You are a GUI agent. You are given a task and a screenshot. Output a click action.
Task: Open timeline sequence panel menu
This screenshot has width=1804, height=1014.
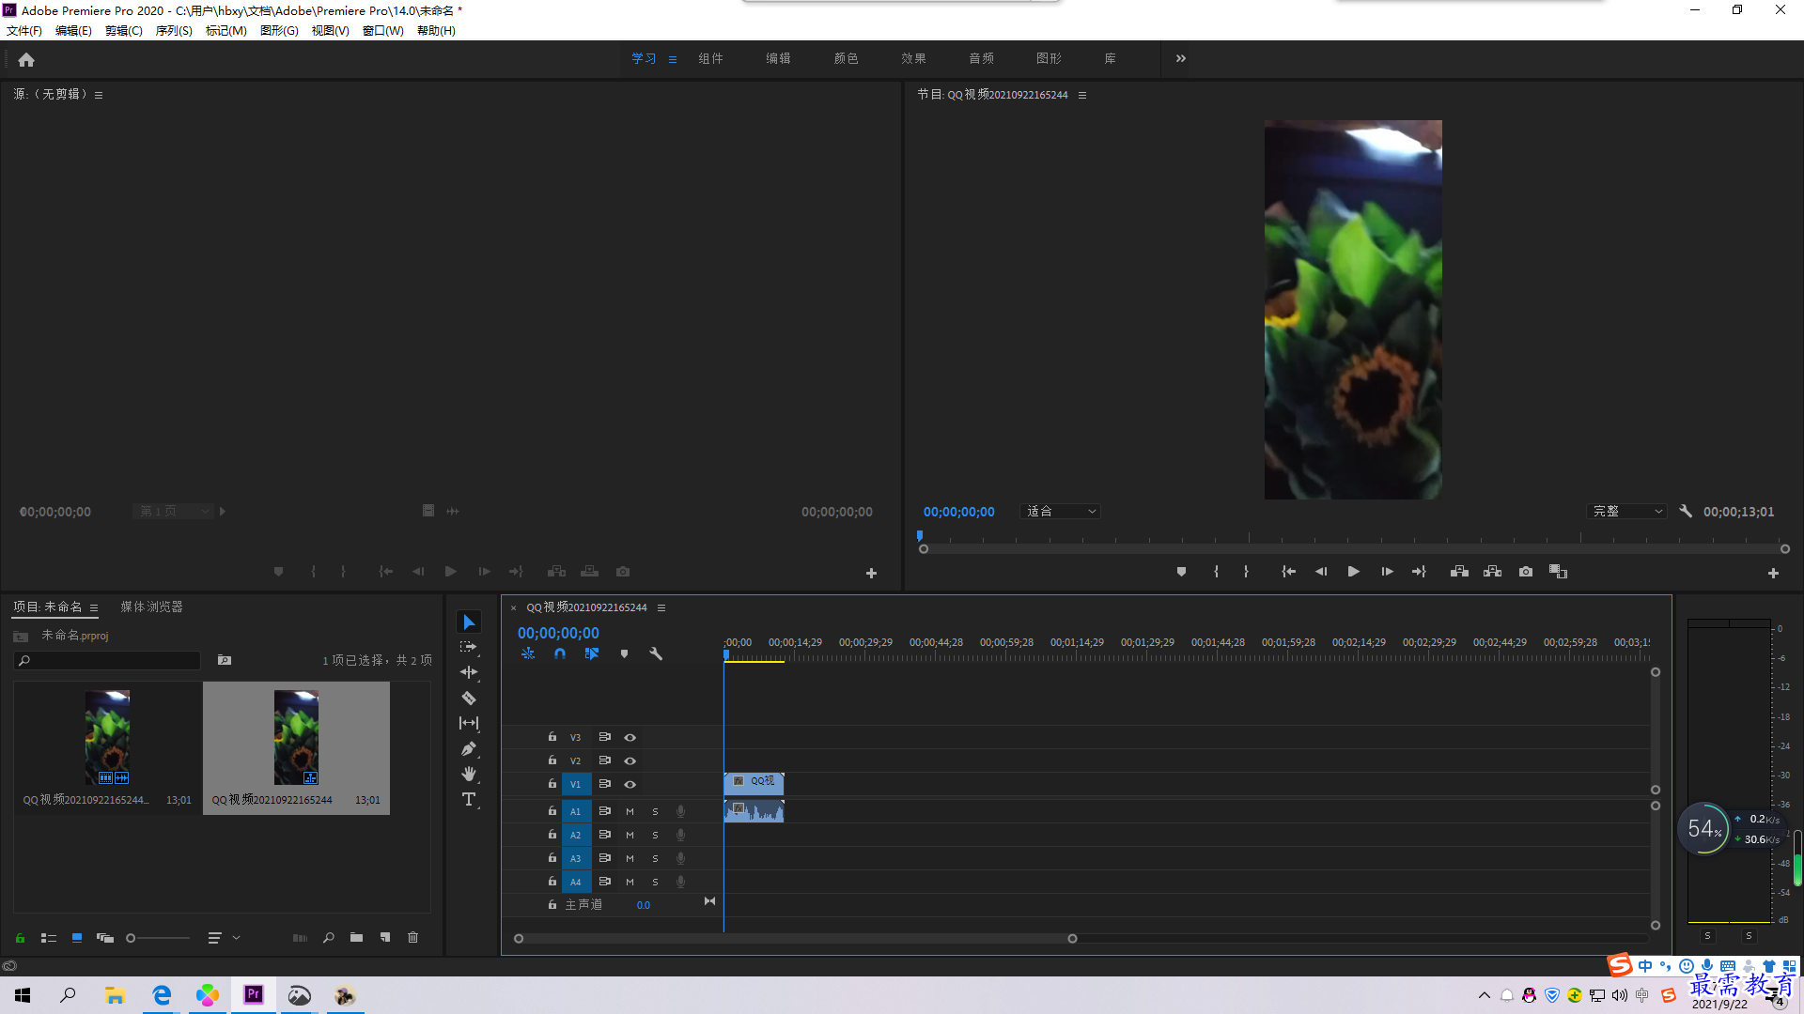click(x=661, y=607)
